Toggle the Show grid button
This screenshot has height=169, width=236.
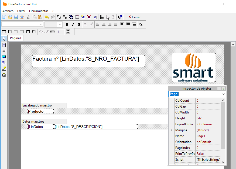[x=102, y=17]
